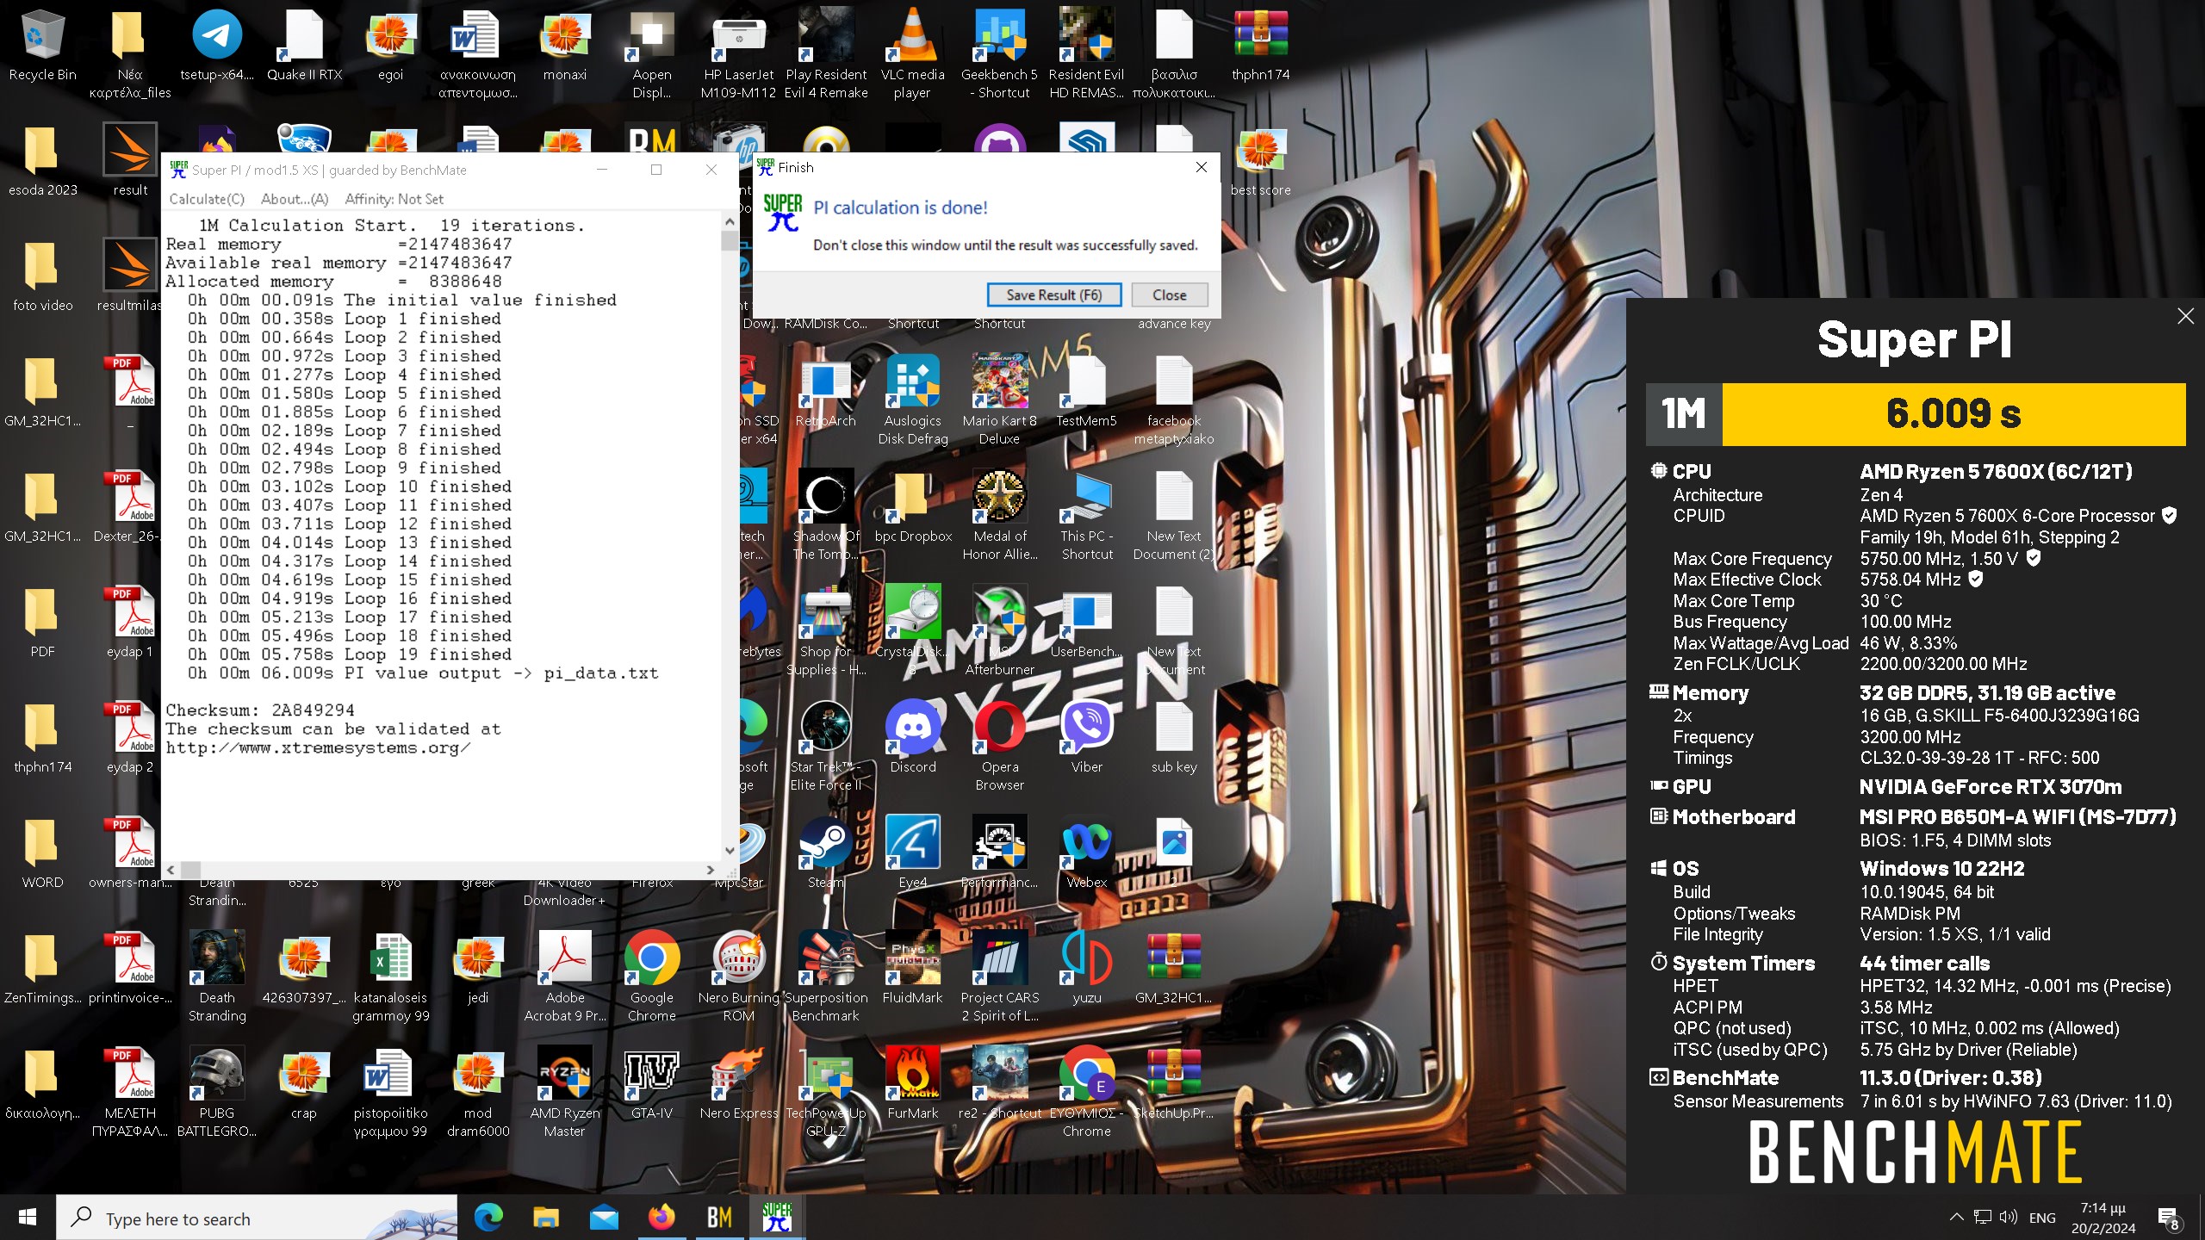Viewport: 2205px width, 1240px height.
Task: Click Close button in Finish dialog
Action: tap(1169, 294)
